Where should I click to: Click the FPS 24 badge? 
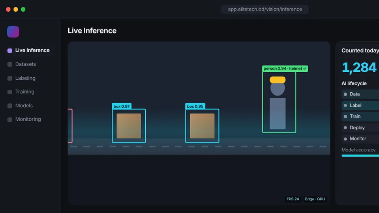[293, 199]
